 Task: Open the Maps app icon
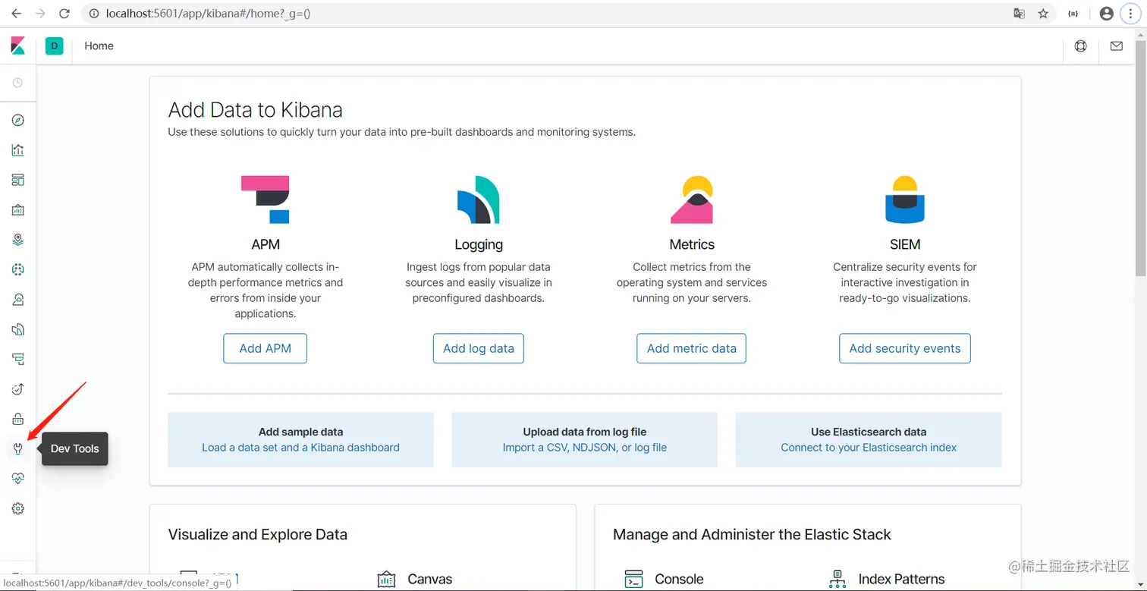pos(18,239)
